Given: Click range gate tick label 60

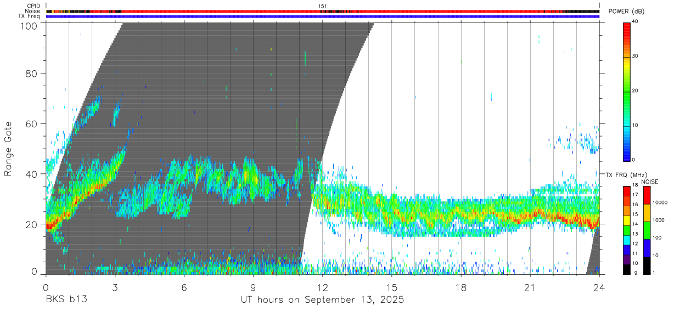Looking at the screenshot, I should [31, 124].
